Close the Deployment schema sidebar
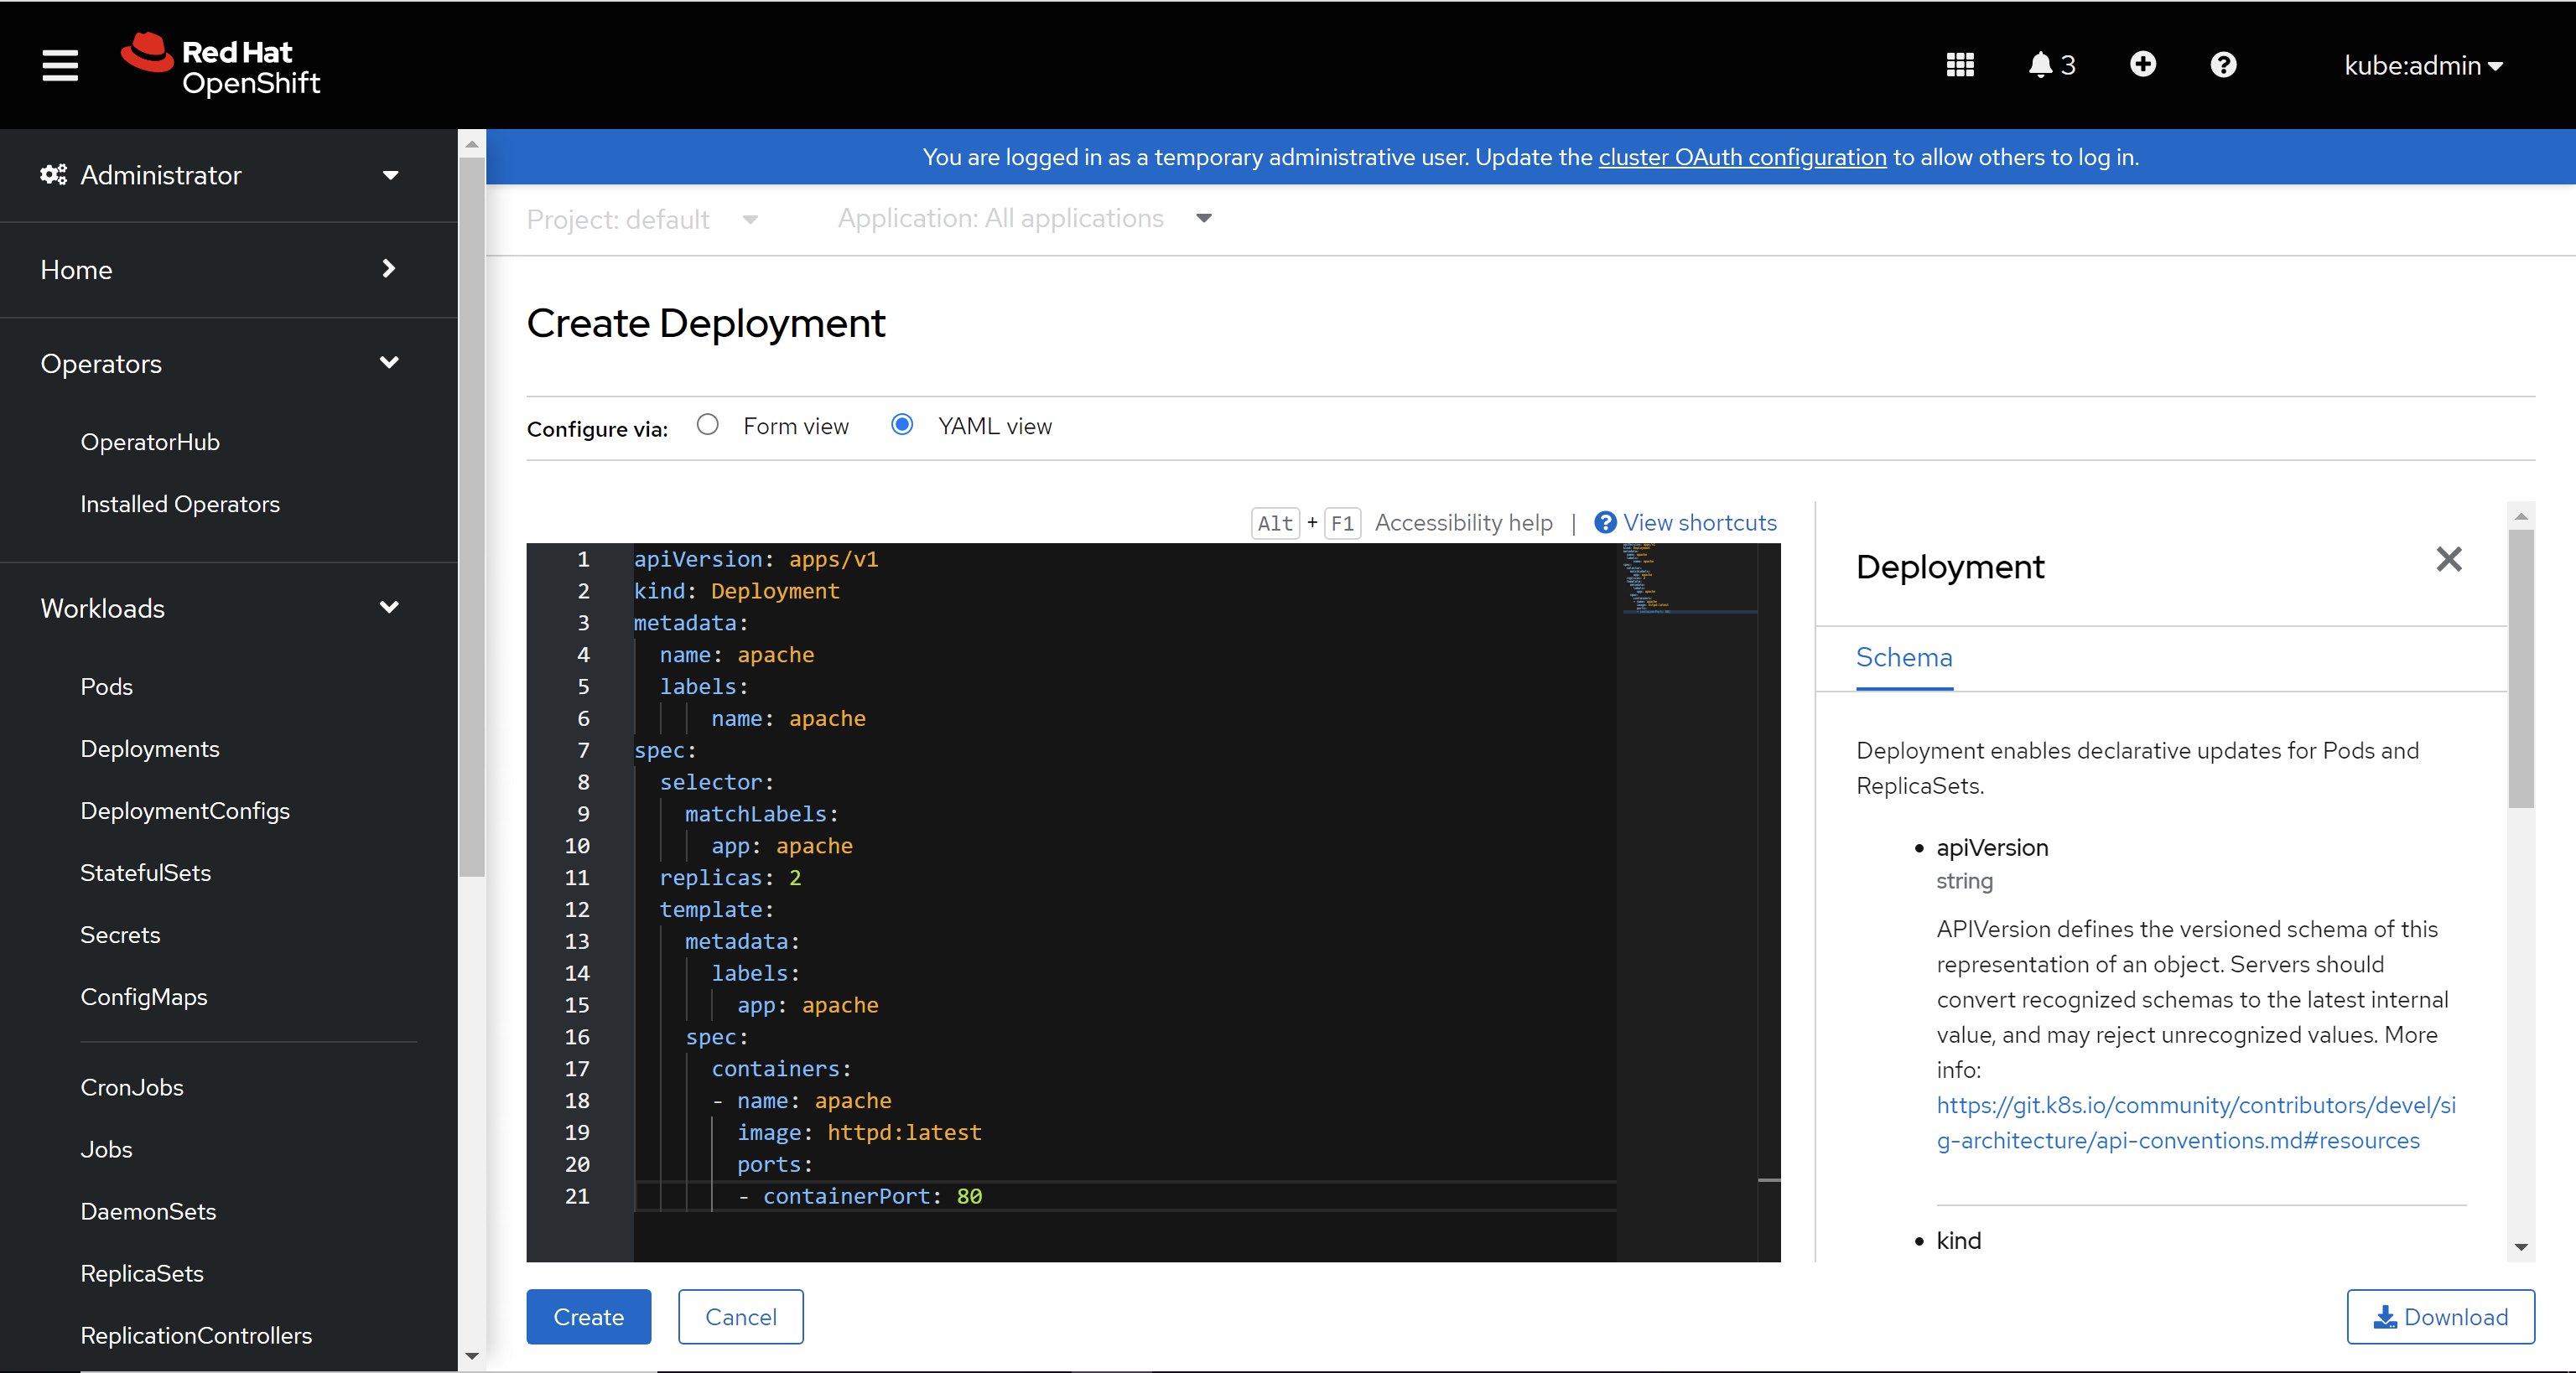2576x1373 pixels. (x=2448, y=560)
